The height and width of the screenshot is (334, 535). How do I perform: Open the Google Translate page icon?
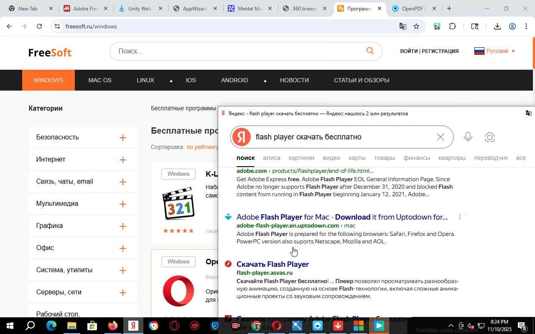coord(403,26)
